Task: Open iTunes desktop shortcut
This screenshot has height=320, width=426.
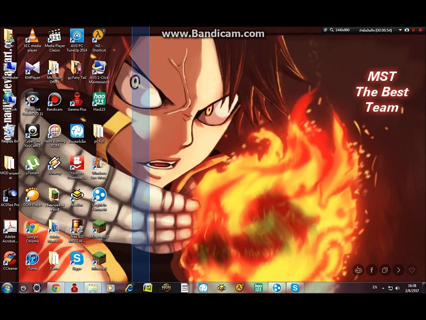Action: [32, 261]
